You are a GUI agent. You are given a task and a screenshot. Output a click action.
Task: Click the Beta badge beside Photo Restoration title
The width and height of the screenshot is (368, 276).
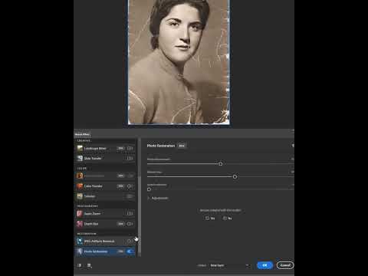click(182, 146)
